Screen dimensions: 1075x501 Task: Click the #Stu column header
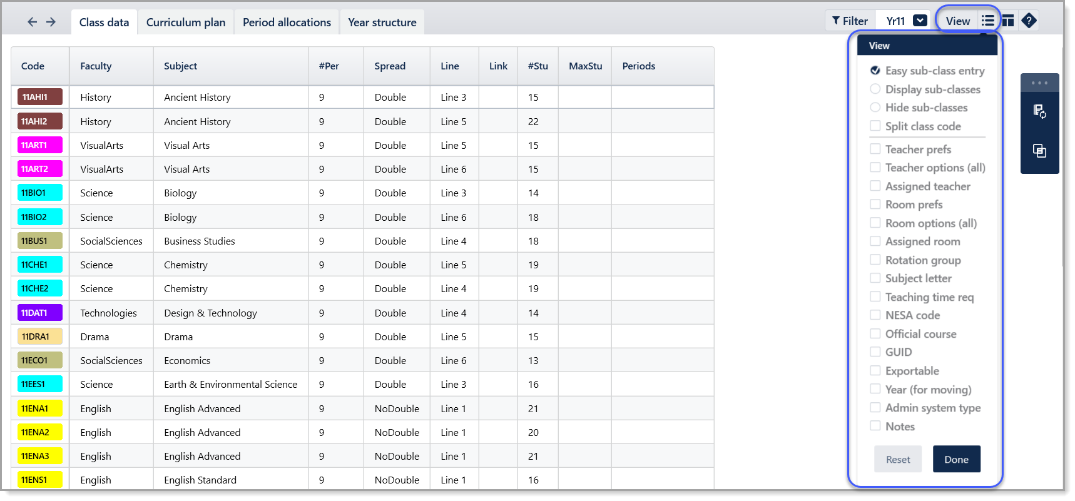537,66
